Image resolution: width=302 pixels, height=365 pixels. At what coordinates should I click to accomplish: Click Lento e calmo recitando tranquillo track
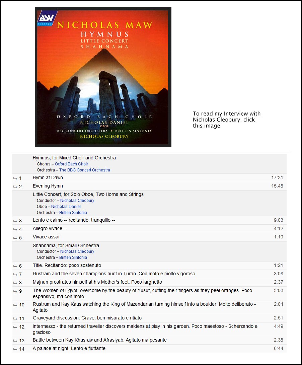74,220
